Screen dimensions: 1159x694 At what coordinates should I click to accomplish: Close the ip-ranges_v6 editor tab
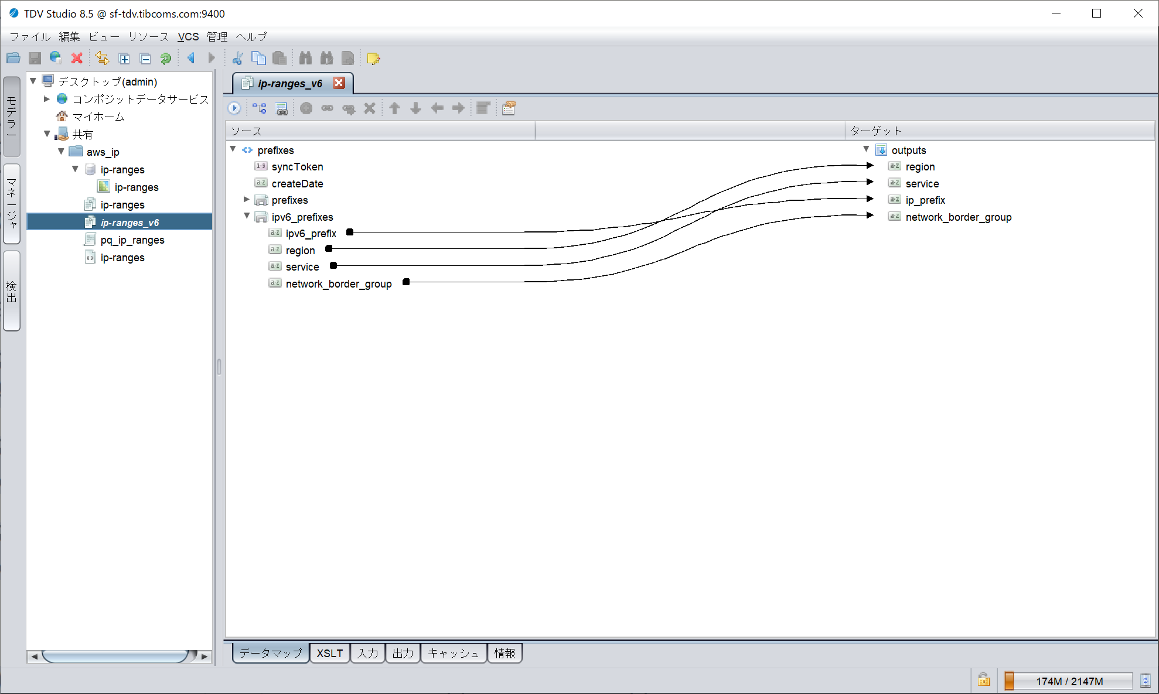339,83
